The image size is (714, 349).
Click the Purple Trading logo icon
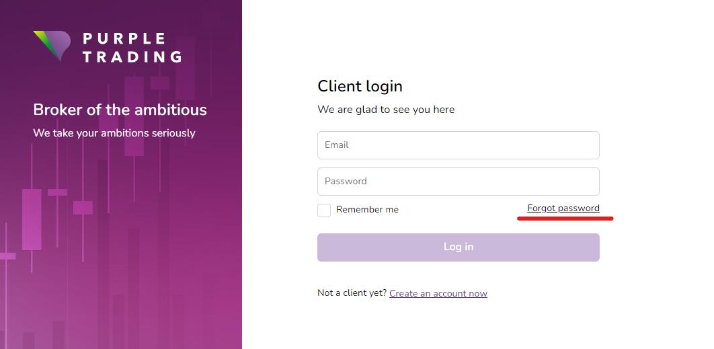(x=52, y=46)
